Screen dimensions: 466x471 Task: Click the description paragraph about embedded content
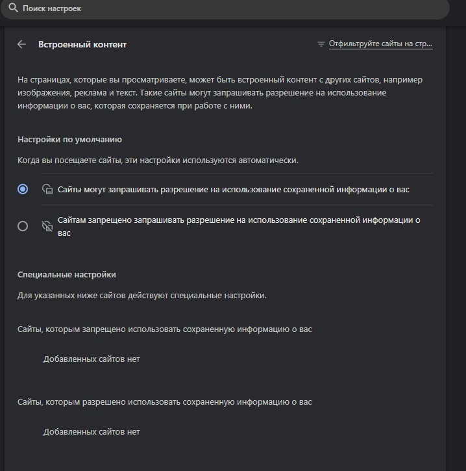tap(220, 93)
